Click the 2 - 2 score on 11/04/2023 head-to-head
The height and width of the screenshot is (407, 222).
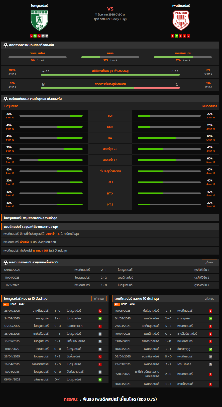tap(104, 278)
